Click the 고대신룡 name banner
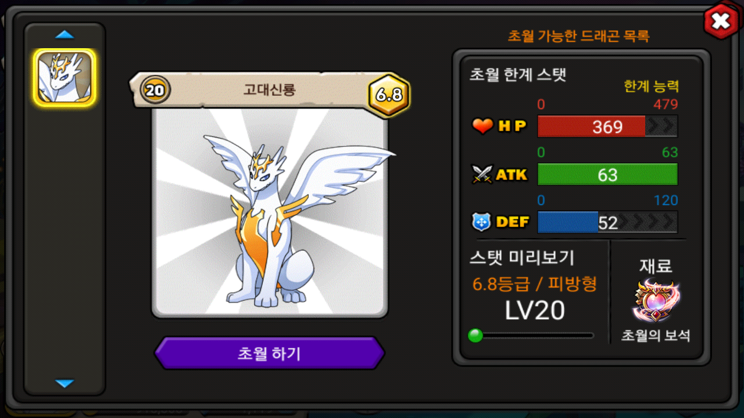 pos(269,90)
